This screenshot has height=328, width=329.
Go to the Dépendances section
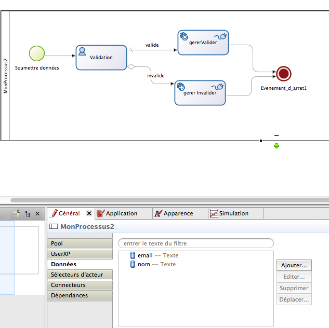click(69, 295)
